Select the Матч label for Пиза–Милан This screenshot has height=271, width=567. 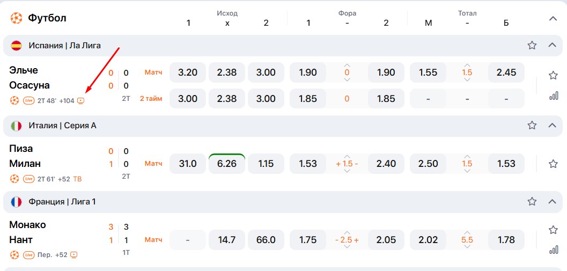[153, 164]
